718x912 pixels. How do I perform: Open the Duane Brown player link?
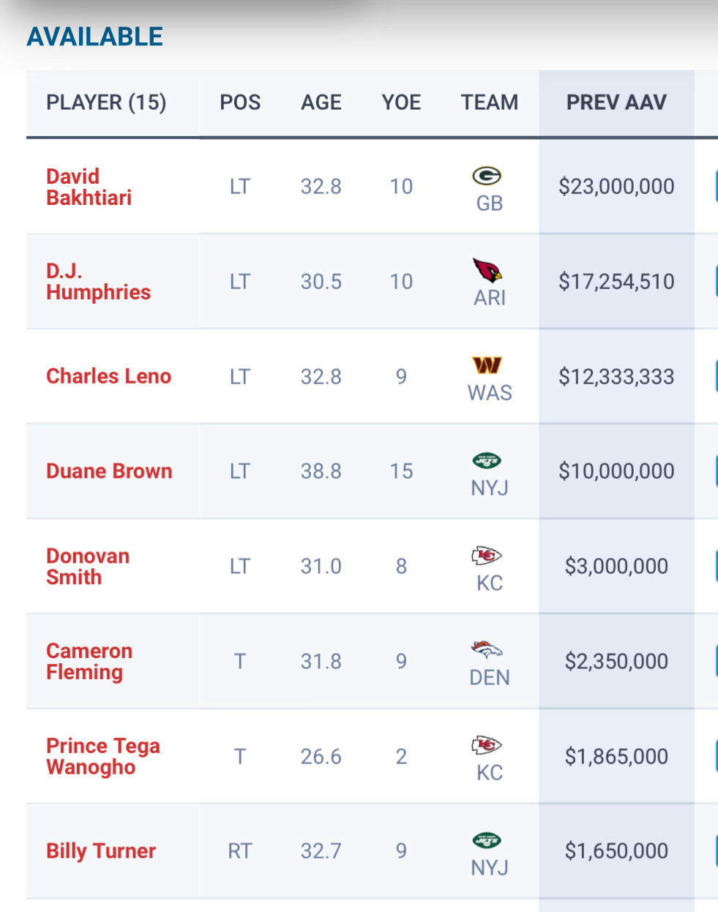point(109,471)
